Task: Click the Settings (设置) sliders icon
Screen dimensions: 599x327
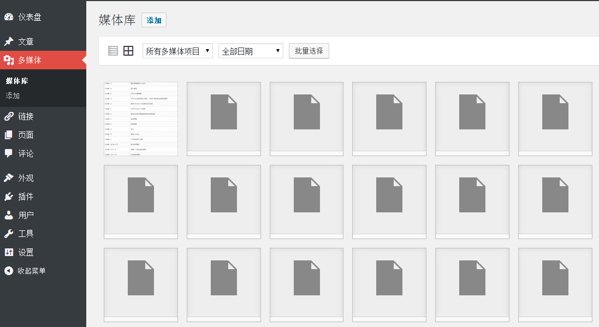Action: (9, 252)
